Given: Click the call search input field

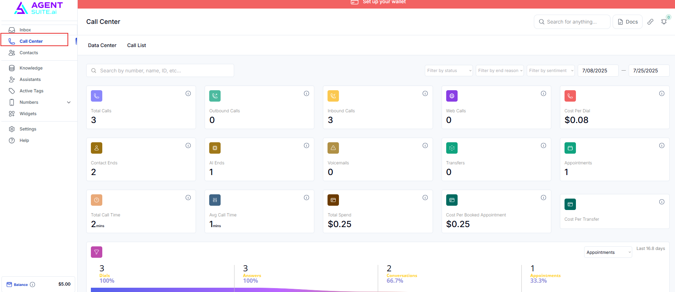Looking at the screenshot, I should coord(160,71).
